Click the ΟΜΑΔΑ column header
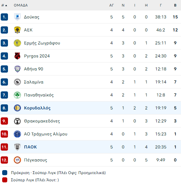 tap(21, 5)
